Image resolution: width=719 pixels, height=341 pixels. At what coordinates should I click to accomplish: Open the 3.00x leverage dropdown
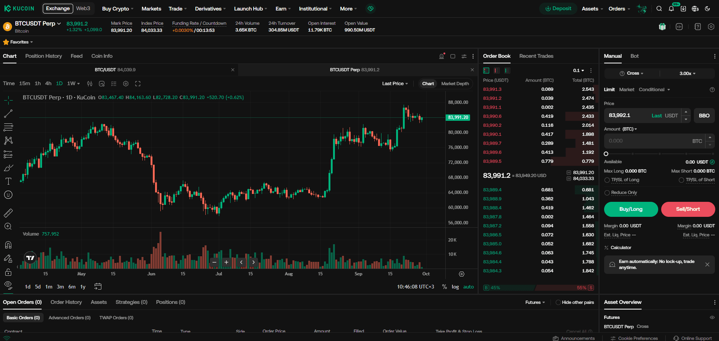click(687, 73)
